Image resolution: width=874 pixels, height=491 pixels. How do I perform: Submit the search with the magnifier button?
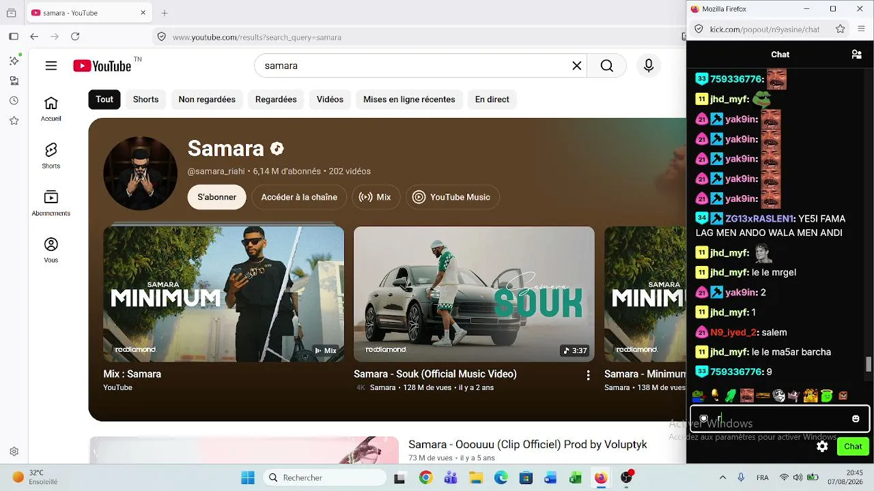(607, 65)
